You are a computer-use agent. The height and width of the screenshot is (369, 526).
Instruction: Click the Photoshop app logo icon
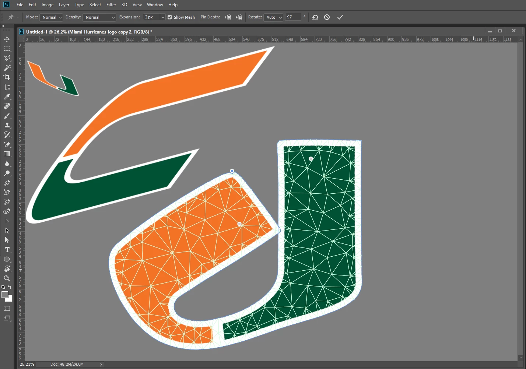click(6, 5)
